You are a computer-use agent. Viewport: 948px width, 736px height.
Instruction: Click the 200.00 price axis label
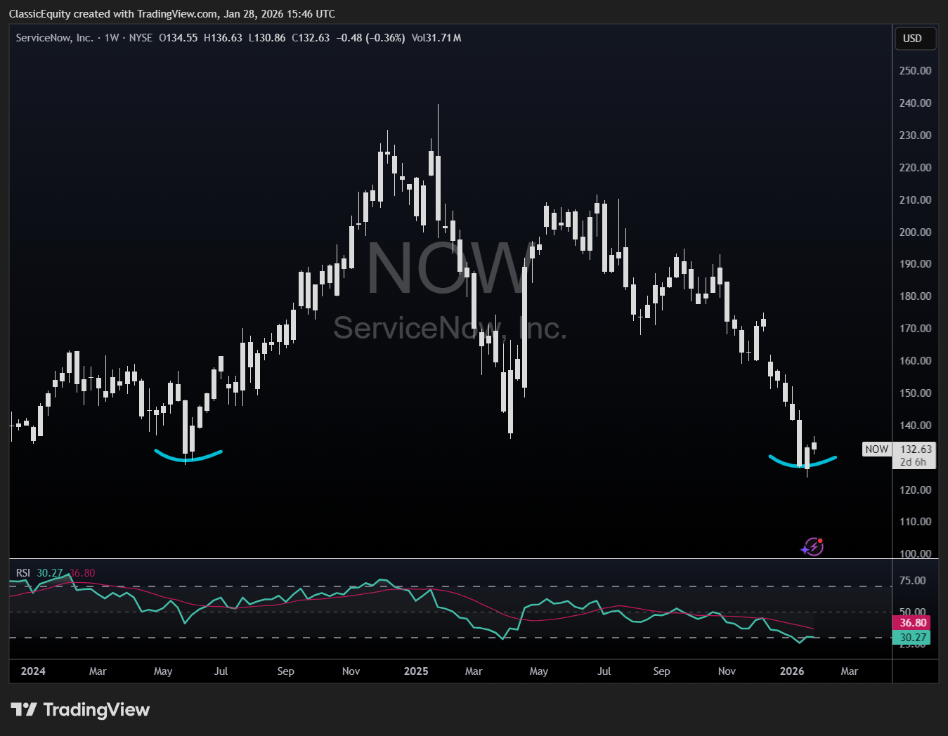pyautogui.click(x=916, y=232)
